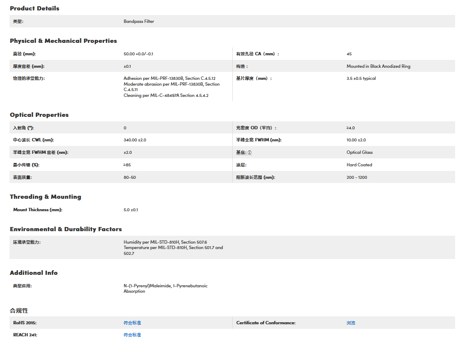Select the 合规性 section heading
458x343 pixels.
point(19,311)
